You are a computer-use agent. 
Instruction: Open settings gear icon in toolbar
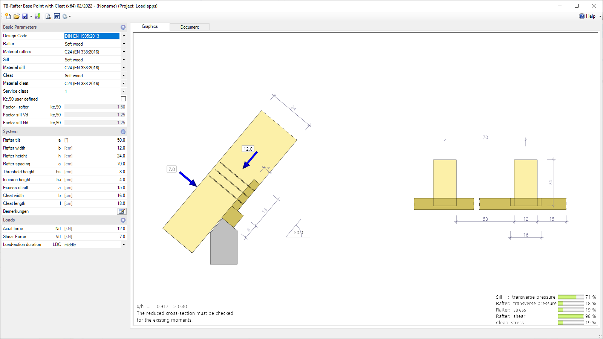point(65,16)
